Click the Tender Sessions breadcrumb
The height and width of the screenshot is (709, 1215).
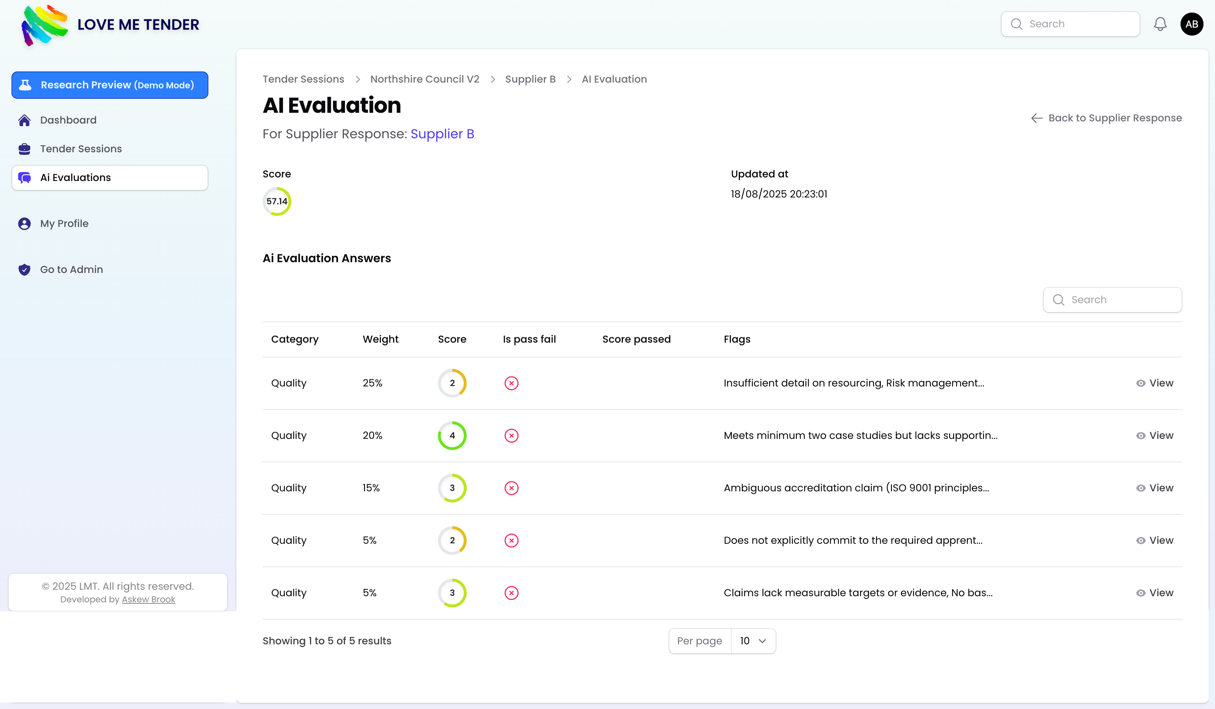(303, 79)
